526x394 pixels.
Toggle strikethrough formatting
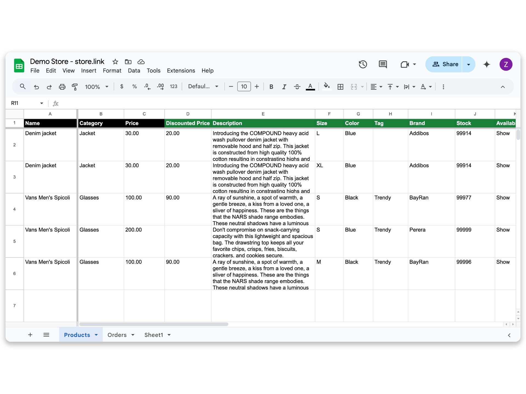(x=297, y=87)
